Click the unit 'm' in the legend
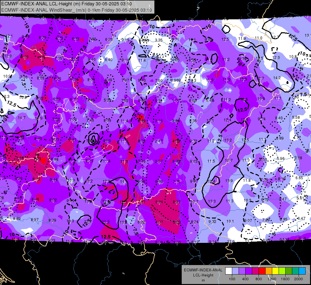 pyautogui.click(x=203, y=280)
